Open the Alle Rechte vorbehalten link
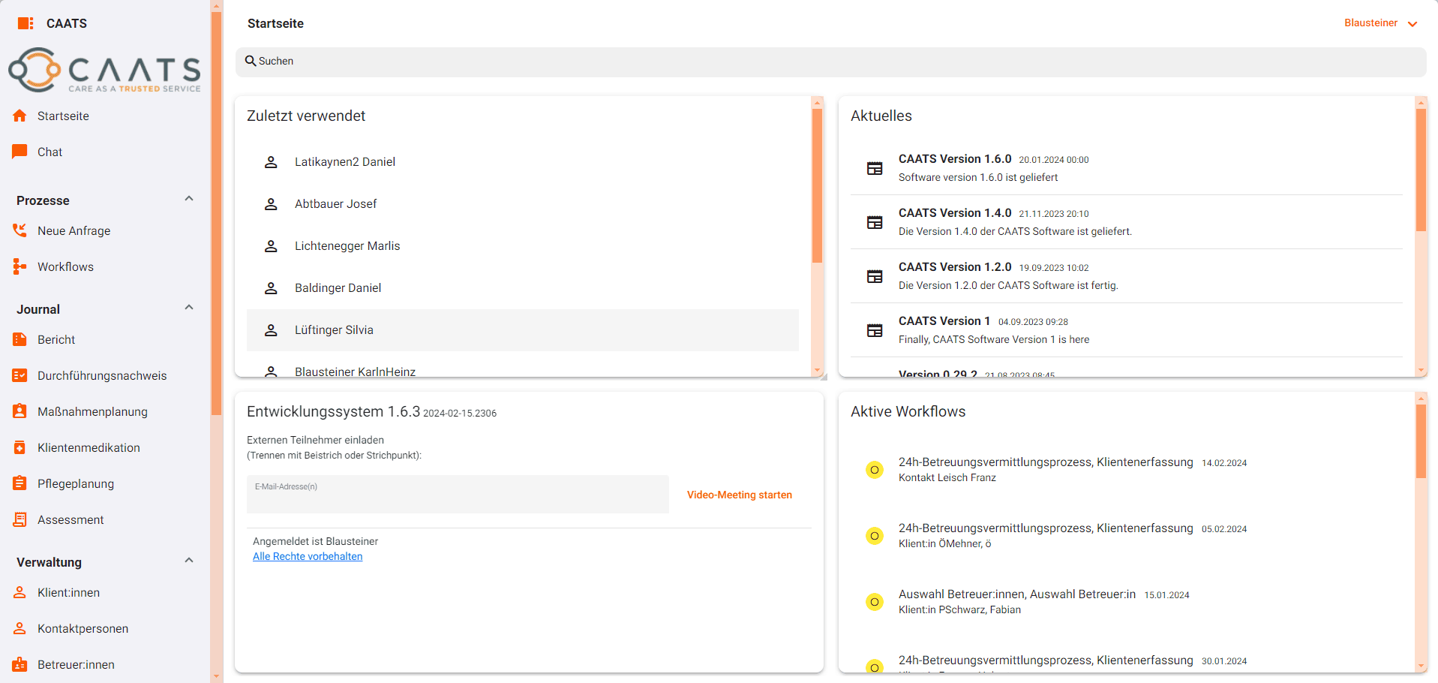 click(x=308, y=556)
